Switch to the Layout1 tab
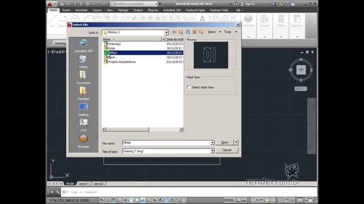 [84, 184]
